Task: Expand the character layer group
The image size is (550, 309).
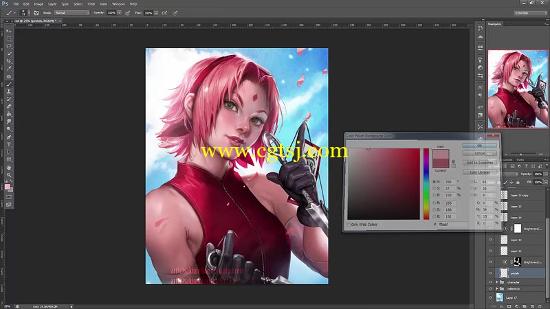Action: (x=497, y=282)
